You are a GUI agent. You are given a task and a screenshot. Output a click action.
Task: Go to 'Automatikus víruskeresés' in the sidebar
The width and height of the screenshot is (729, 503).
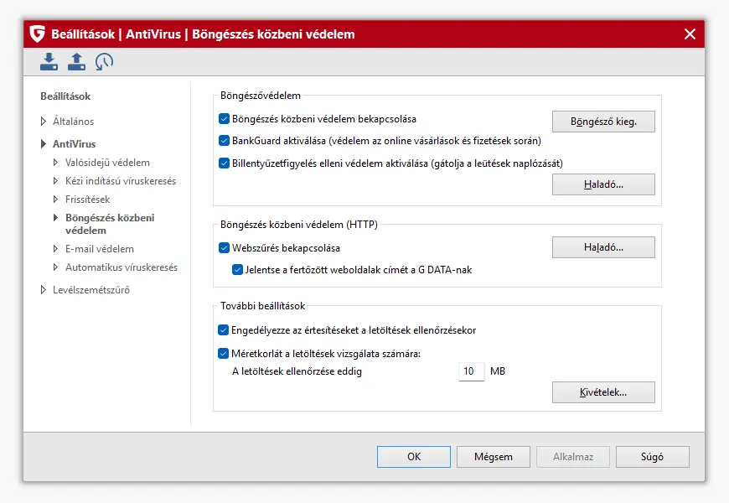121,267
